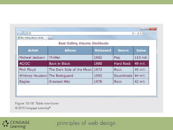173x130 pixels.
Task: Click the Michael Jackson cell
Action: 33,58
